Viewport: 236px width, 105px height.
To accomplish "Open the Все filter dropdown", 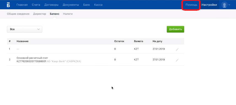I will click(25, 29).
